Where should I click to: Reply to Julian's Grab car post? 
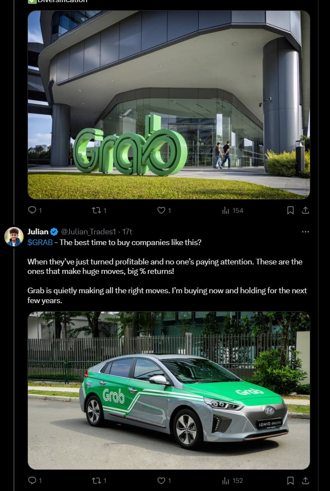(32, 480)
